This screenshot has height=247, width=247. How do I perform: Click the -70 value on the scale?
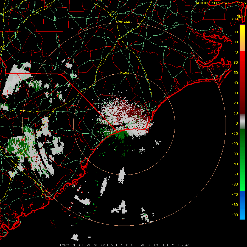[x=235, y=195]
